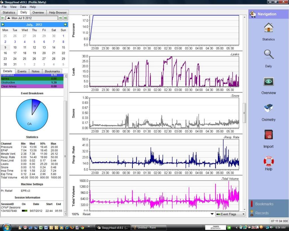
Task: Select July 15 in the calendar
Action: (63, 47)
